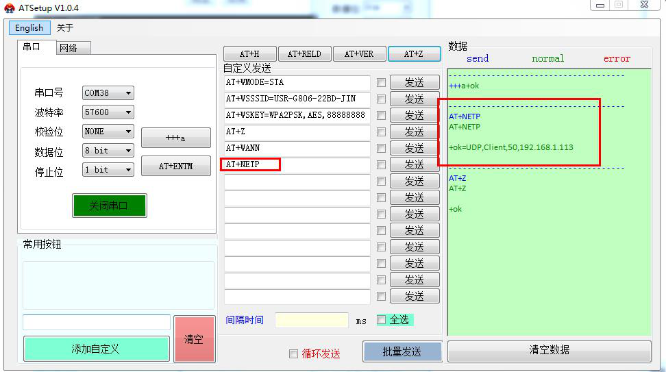Click the +++a+ok line in data log

tap(464, 86)
